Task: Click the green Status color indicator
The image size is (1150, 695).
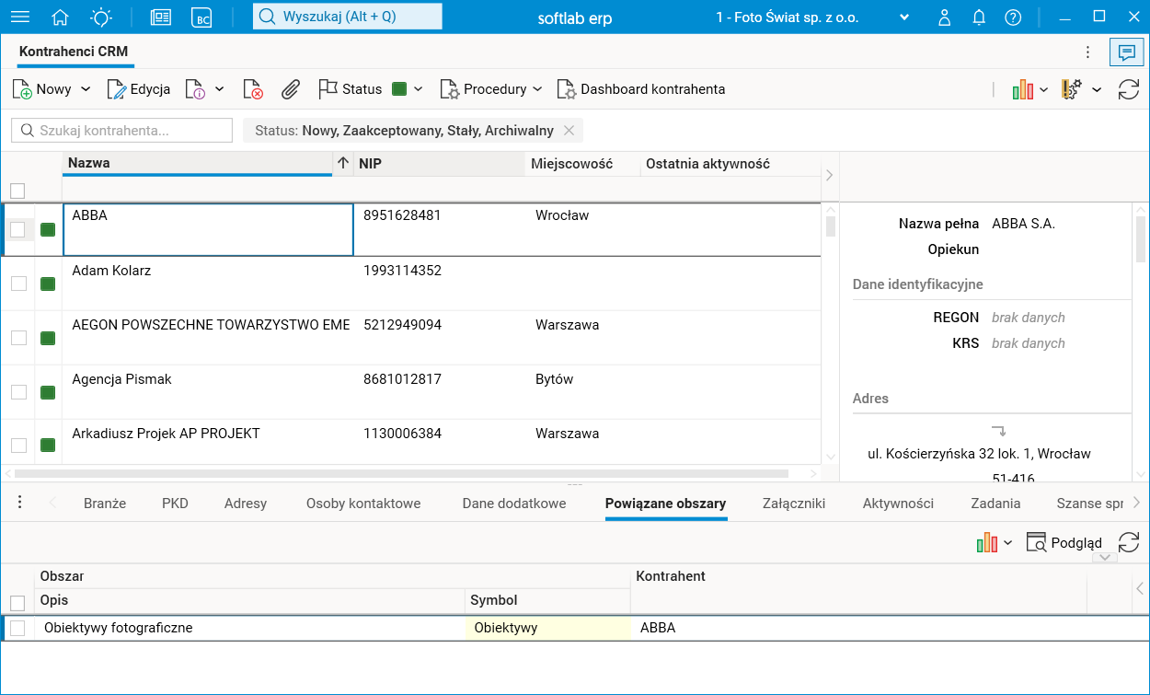Action: click(x=399, y=89)
